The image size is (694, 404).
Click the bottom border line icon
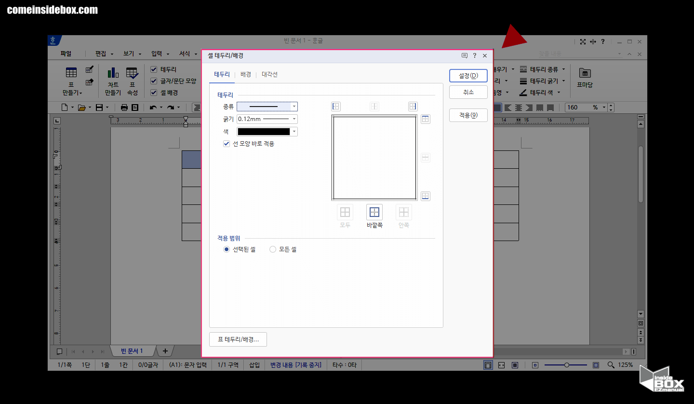click(425, 196)
